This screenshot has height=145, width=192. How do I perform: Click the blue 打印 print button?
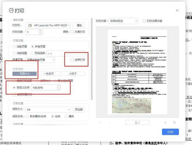click(170, 132)
